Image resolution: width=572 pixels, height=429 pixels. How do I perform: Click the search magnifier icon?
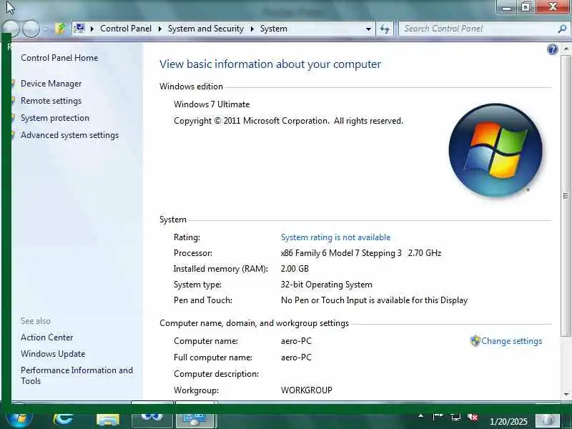click(x=562, y=29)
